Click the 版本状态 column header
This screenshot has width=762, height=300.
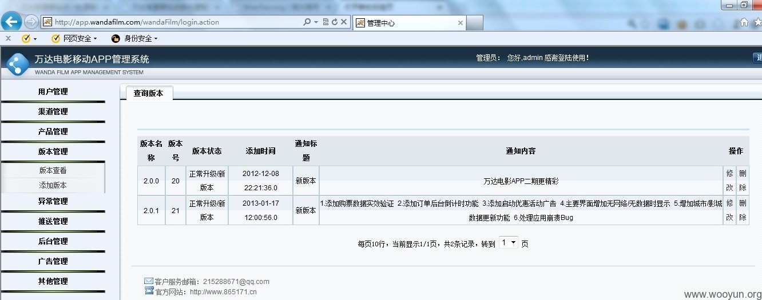207,151
